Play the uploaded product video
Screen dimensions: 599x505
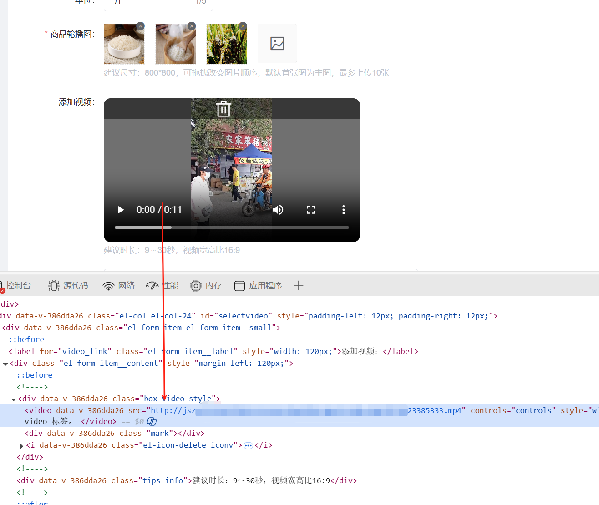(121, 210)
